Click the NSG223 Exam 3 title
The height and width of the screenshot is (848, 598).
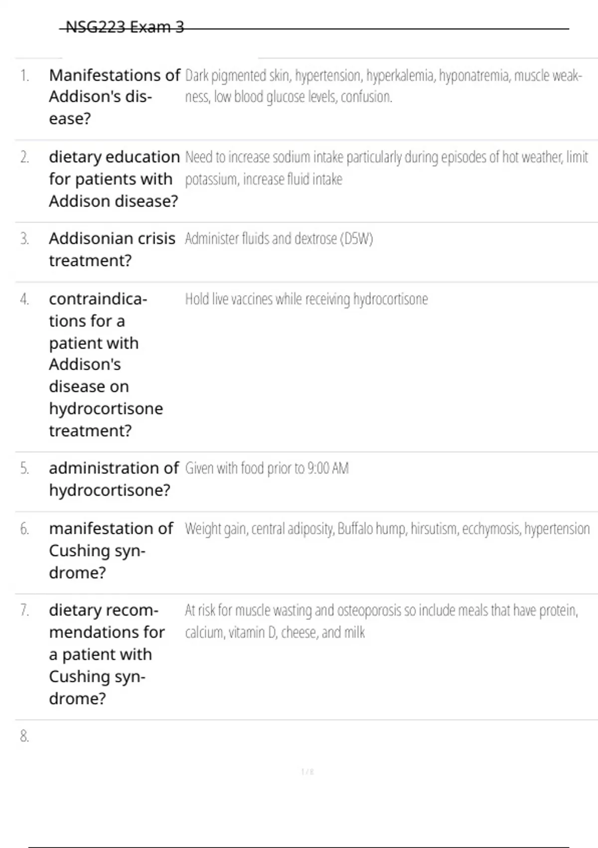click(x=125, y=27)
